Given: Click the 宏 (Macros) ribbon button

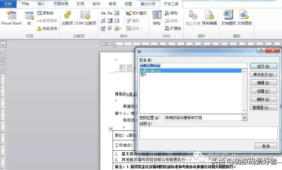Looking at the screenshot, I should pyautogui.click(x=29, y=18).
